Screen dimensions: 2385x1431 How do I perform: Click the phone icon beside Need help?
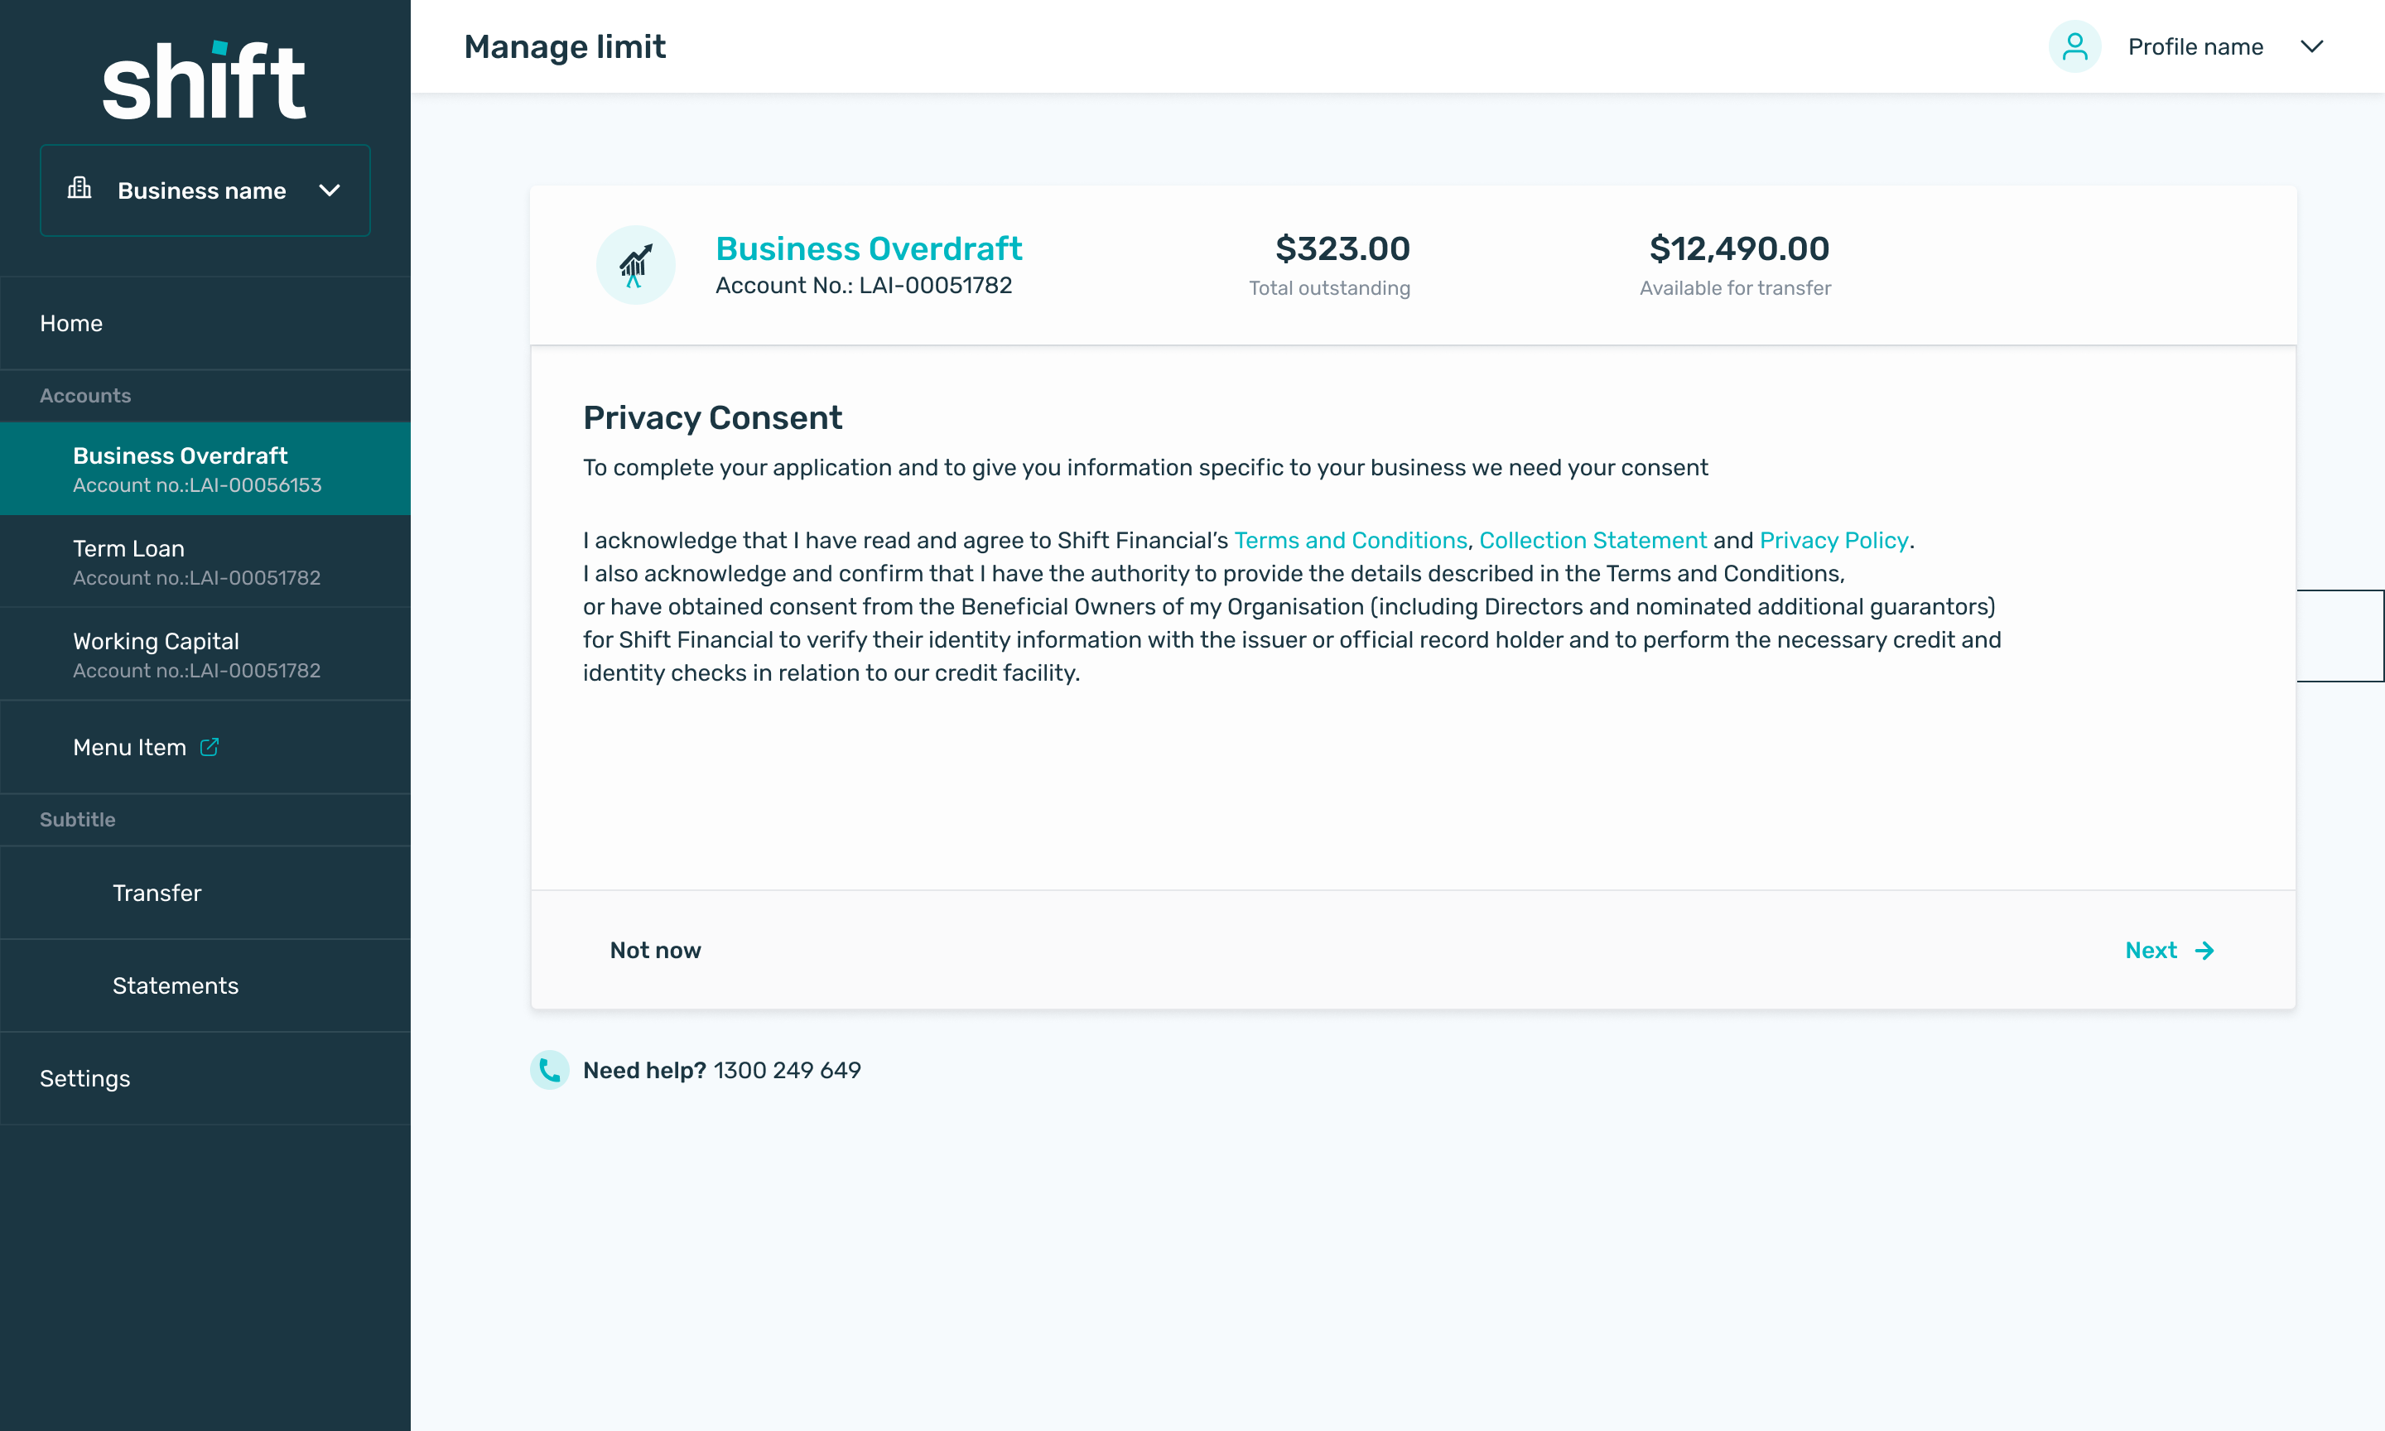tap(550, 1069)
